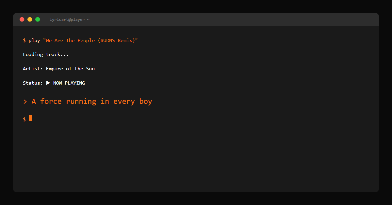The width and height of the screenshot is (392, 205).
Task: Click the empty terminal area below the prompt
Action: tap(196, 156)
